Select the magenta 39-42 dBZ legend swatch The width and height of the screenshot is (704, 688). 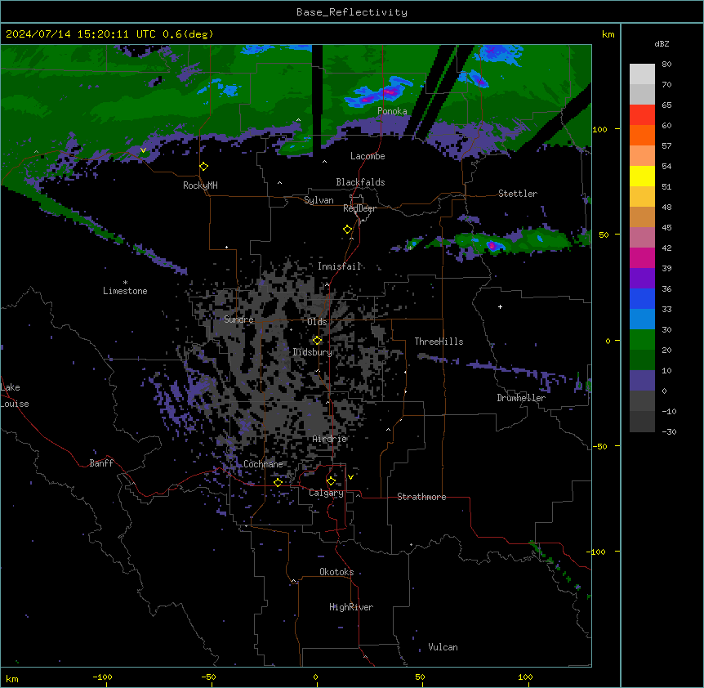coord(642,257)
